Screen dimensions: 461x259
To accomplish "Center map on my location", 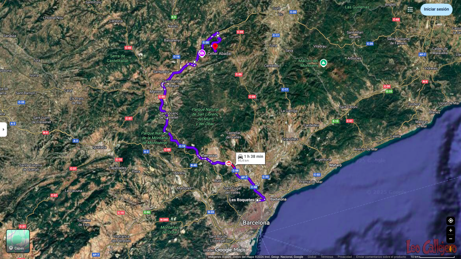I will pyautogui.click(x=450, y=221).
